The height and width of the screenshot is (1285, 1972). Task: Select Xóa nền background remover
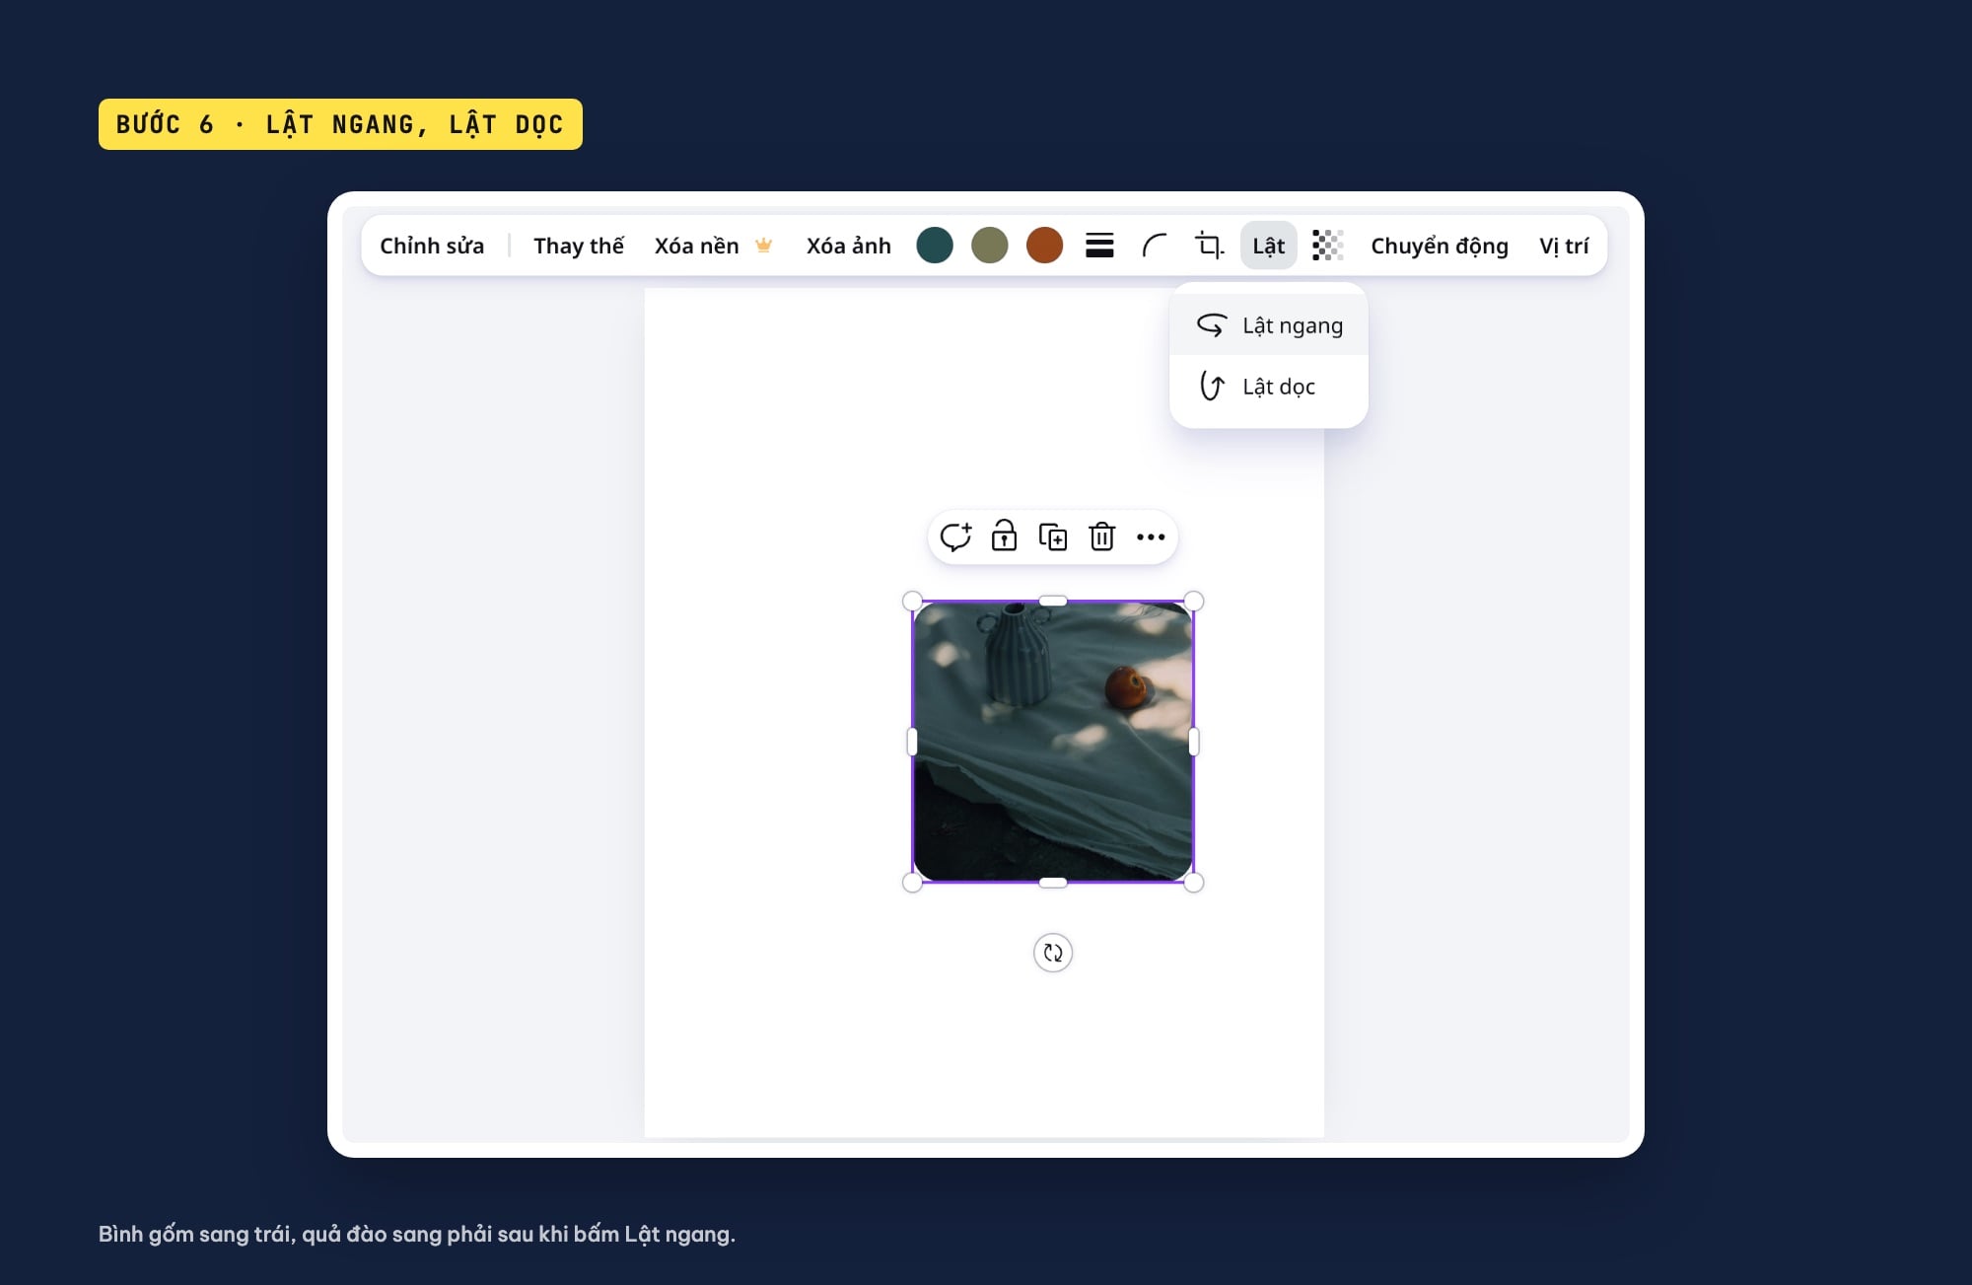click(x=696, y=246)
